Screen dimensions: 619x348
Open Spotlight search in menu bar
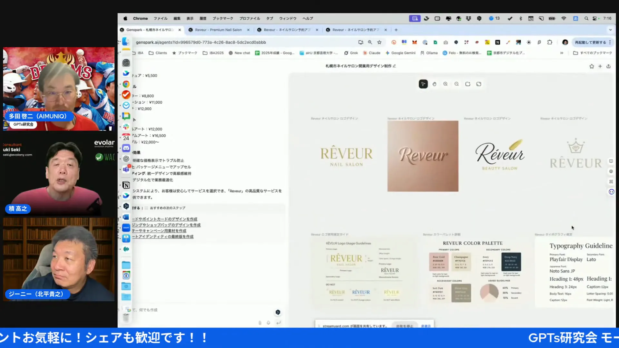[586, 18]
